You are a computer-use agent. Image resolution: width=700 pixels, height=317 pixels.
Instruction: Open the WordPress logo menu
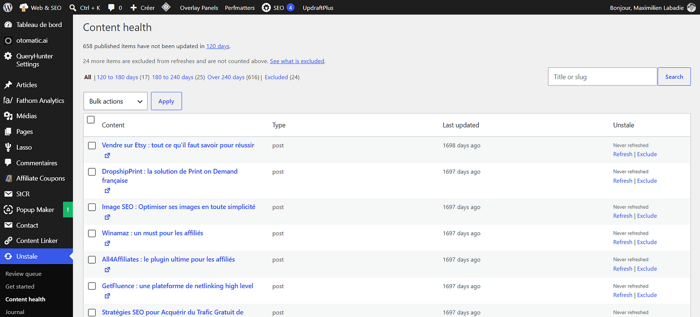(8, 8)
